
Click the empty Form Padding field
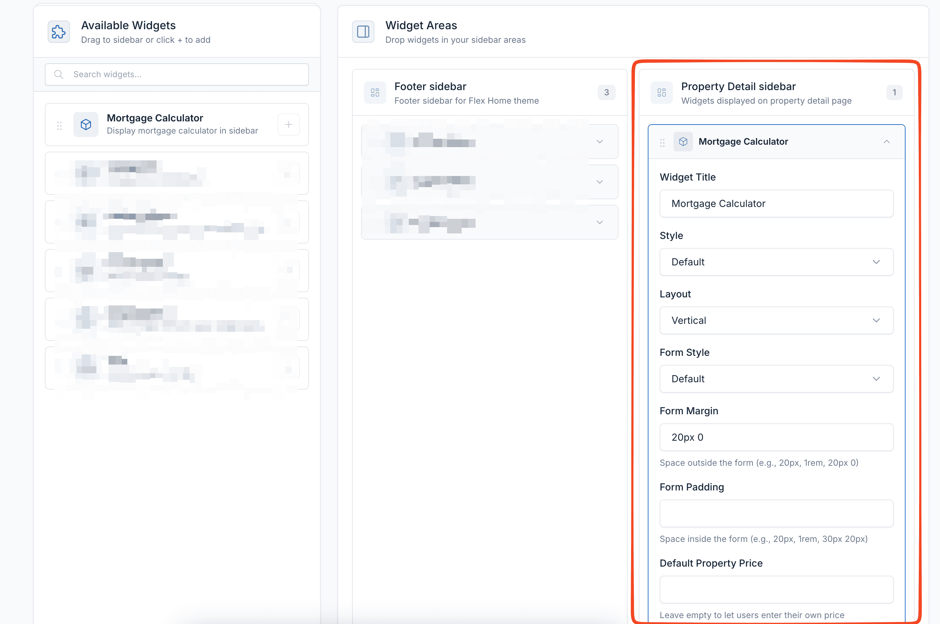click(x=776, y=513)
